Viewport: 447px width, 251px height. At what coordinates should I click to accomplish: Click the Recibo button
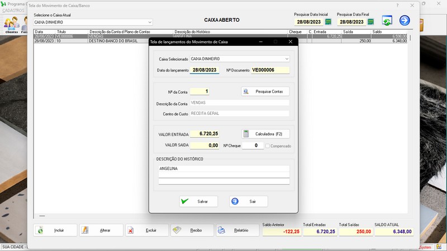coord(192,230)
